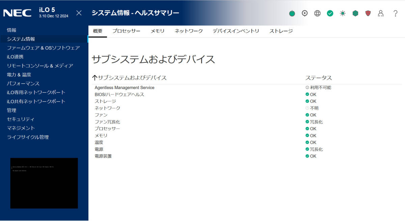Open the language globe icon

tap(317, 13)
